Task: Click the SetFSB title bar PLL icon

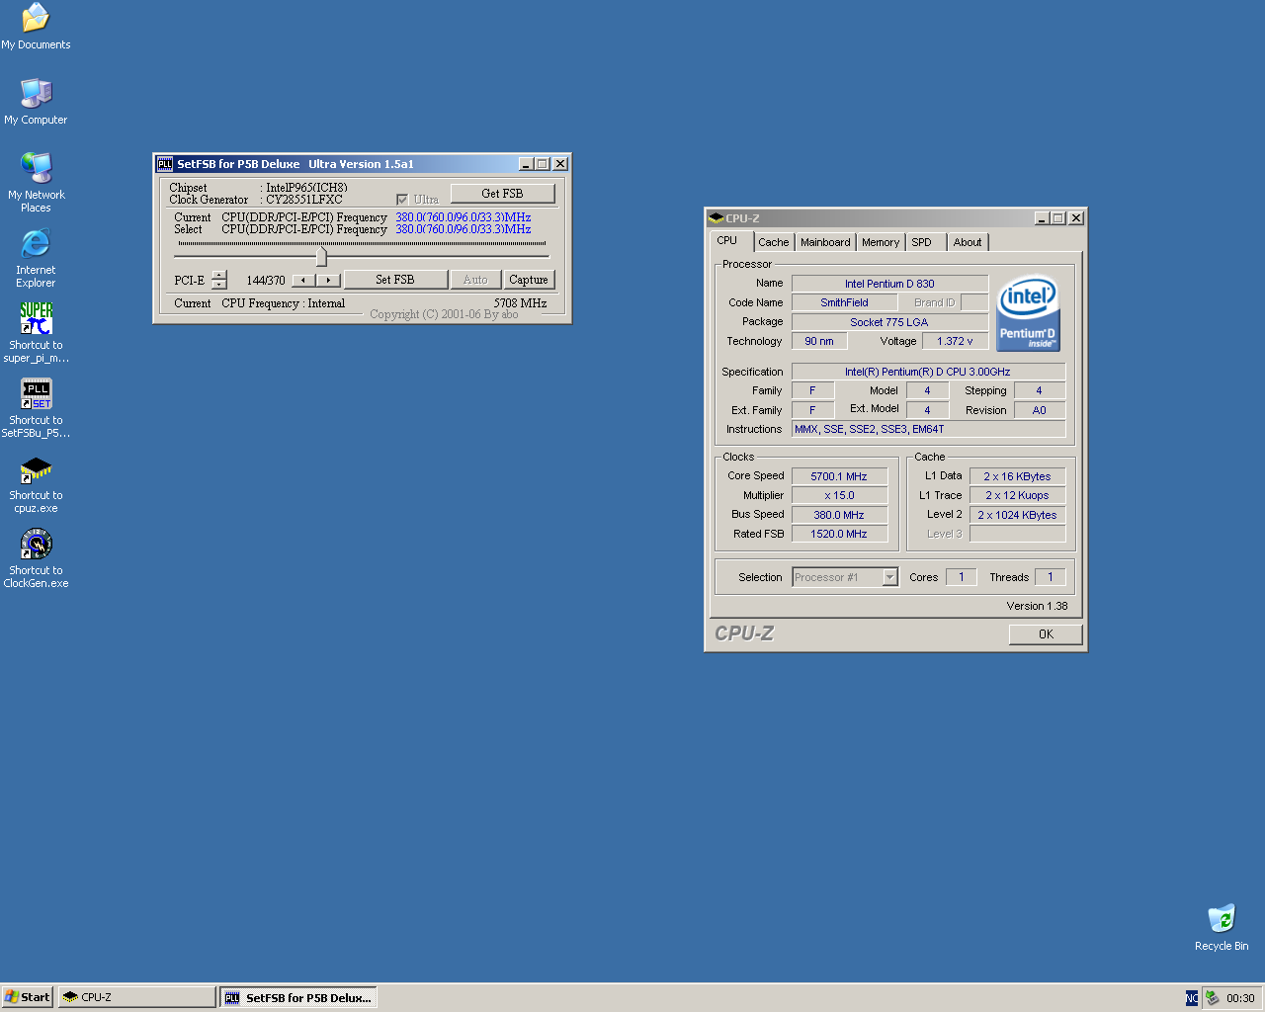Action: pyautogui.click(x=165, y=164)
